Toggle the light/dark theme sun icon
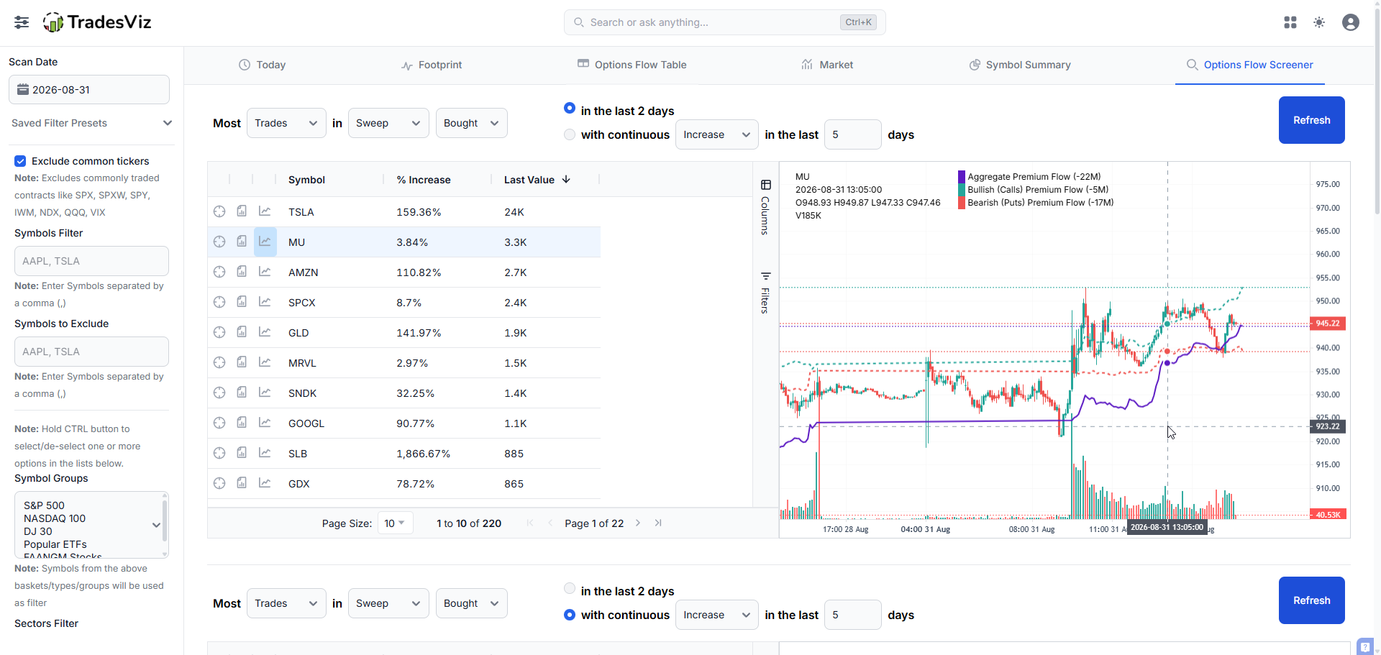 click(x=1319, y=22)
